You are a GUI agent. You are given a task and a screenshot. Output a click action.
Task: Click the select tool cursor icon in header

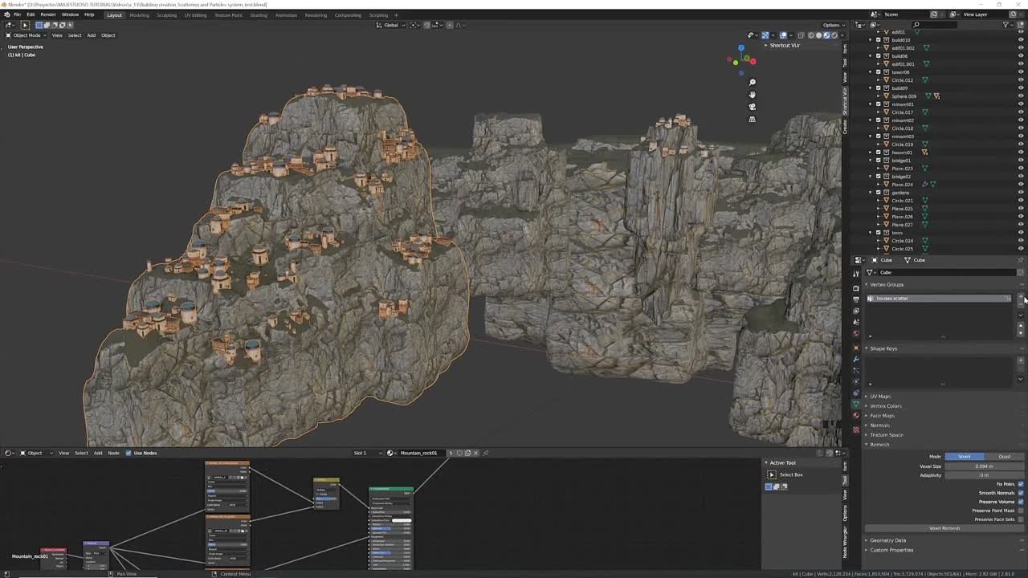pos(25,25)
